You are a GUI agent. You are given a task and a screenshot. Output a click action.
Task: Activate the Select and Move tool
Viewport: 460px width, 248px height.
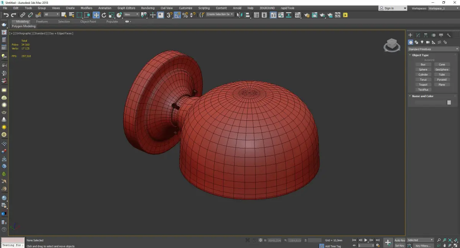[x=96, y=15]
